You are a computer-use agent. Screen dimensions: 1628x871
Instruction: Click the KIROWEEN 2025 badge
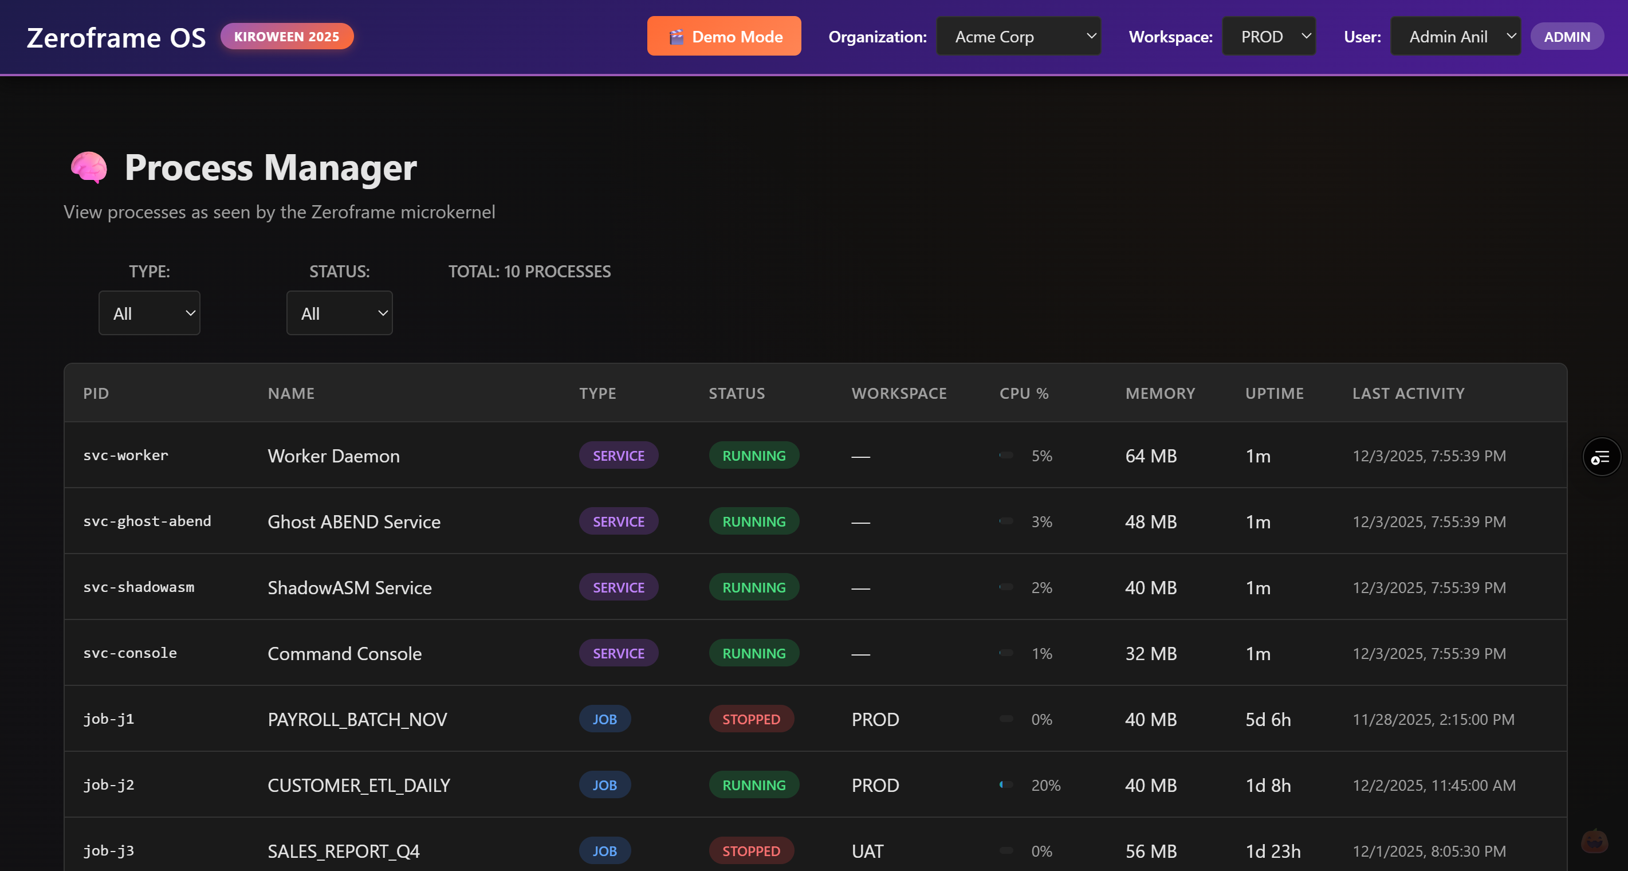(286, 37)
